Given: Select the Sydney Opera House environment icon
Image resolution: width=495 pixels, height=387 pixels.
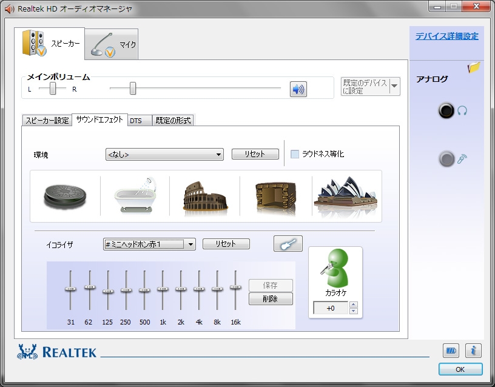Looking at the screenshot, I should click(346, 195).
